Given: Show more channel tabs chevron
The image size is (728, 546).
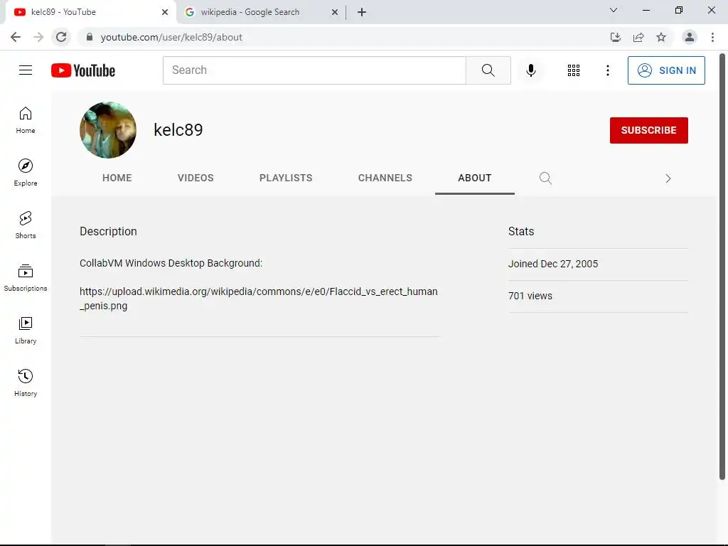Looking at the screenshot, I should pyautogui.click(x=668, y=178).
